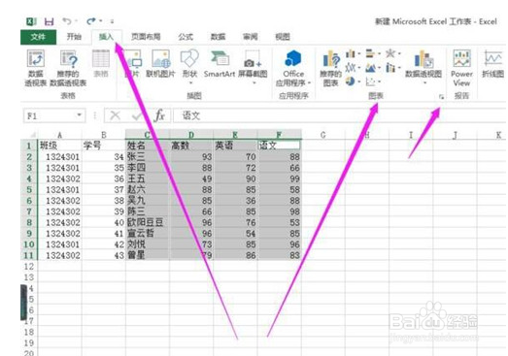Confirm entry with the formula bar checkmark
Image resolution: width=508 pixels, height=356 pixels.
pyautogui.click(x=137, y=115)
